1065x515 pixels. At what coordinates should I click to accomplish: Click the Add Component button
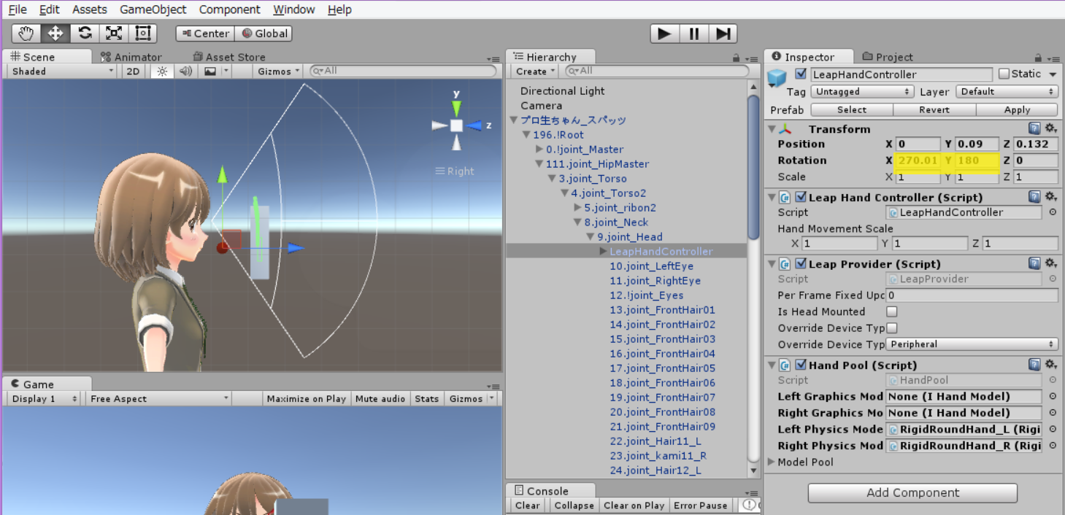tap(911, 492)
